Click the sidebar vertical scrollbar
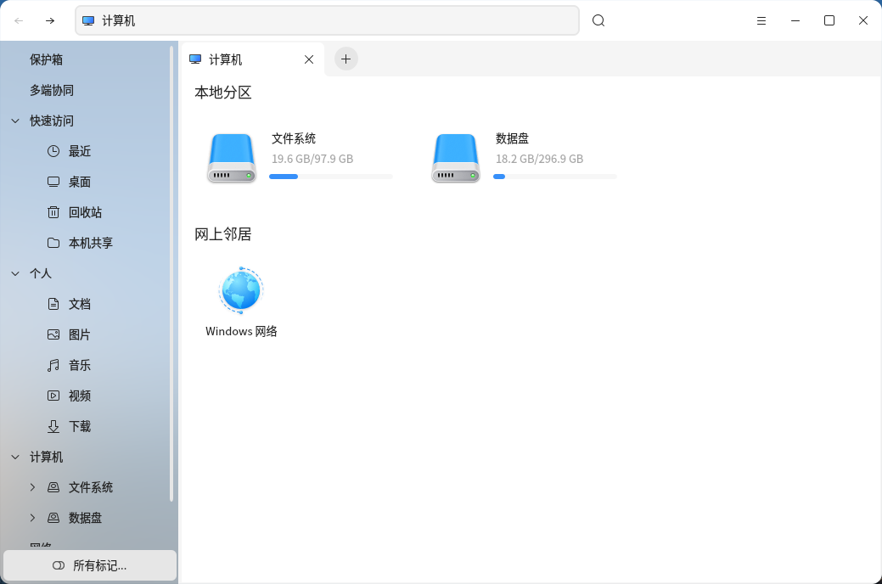The height and width of the screenshot is (584, 882). tap(171, 273)
